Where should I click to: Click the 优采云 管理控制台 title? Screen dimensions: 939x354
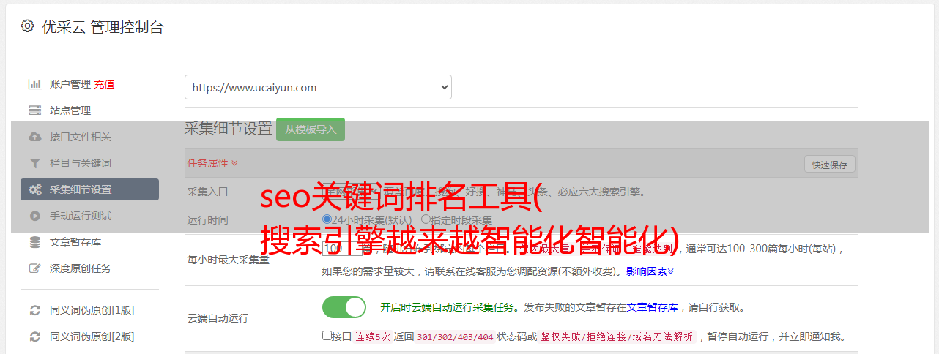point(103,27)
